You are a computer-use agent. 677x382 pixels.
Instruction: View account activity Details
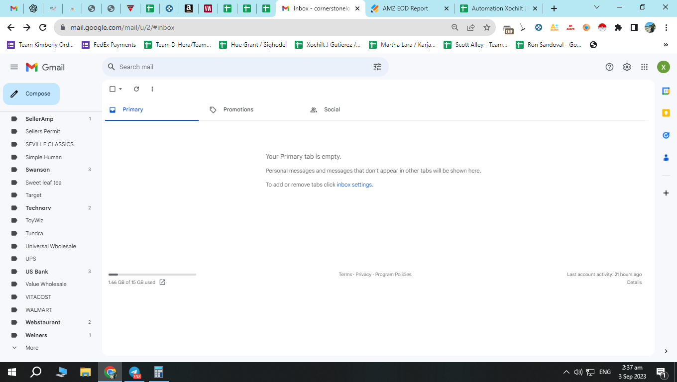click(634, 283)
